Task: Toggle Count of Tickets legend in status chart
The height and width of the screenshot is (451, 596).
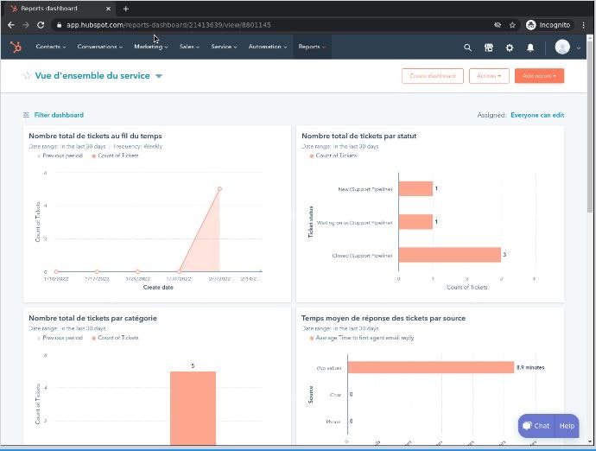Action: click(x=335, y=156)
